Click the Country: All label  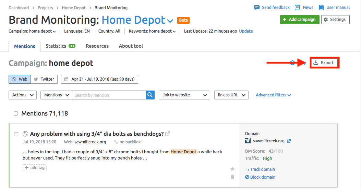pos(109,31)
